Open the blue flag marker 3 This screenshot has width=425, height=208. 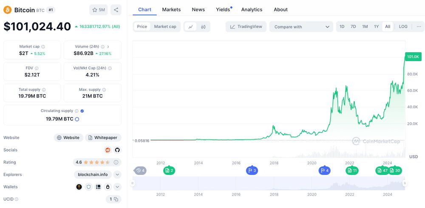(x=252, y=170)
